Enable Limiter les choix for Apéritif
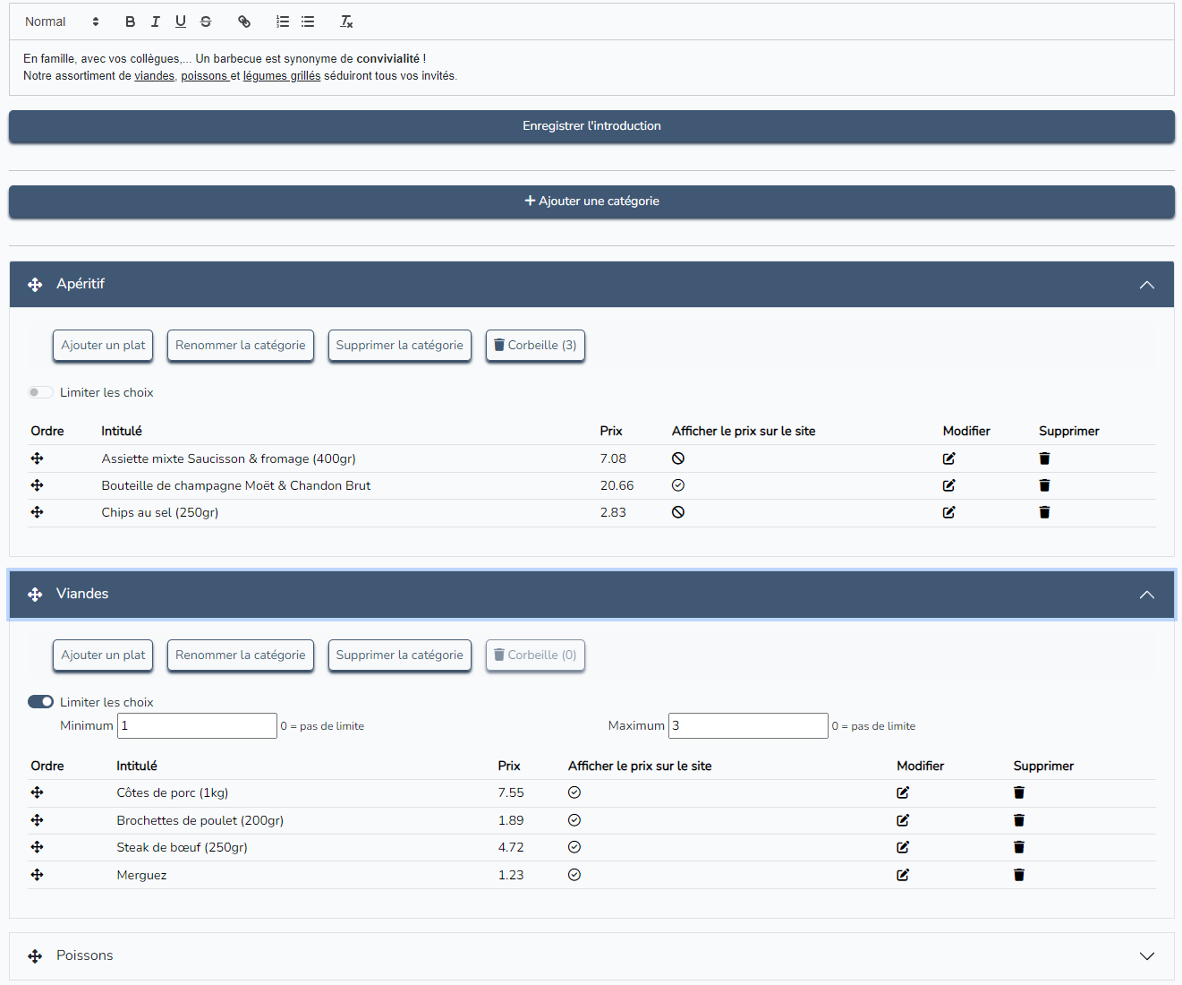Viewport: 1182px width, 985px height. coord(40,392)
